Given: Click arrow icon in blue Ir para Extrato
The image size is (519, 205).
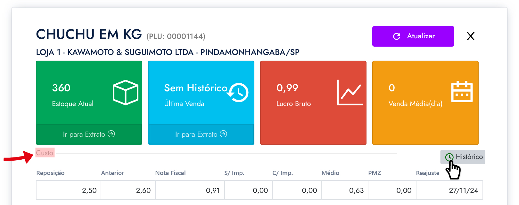Looking at the screenshot, I should (x=223, y=134).
